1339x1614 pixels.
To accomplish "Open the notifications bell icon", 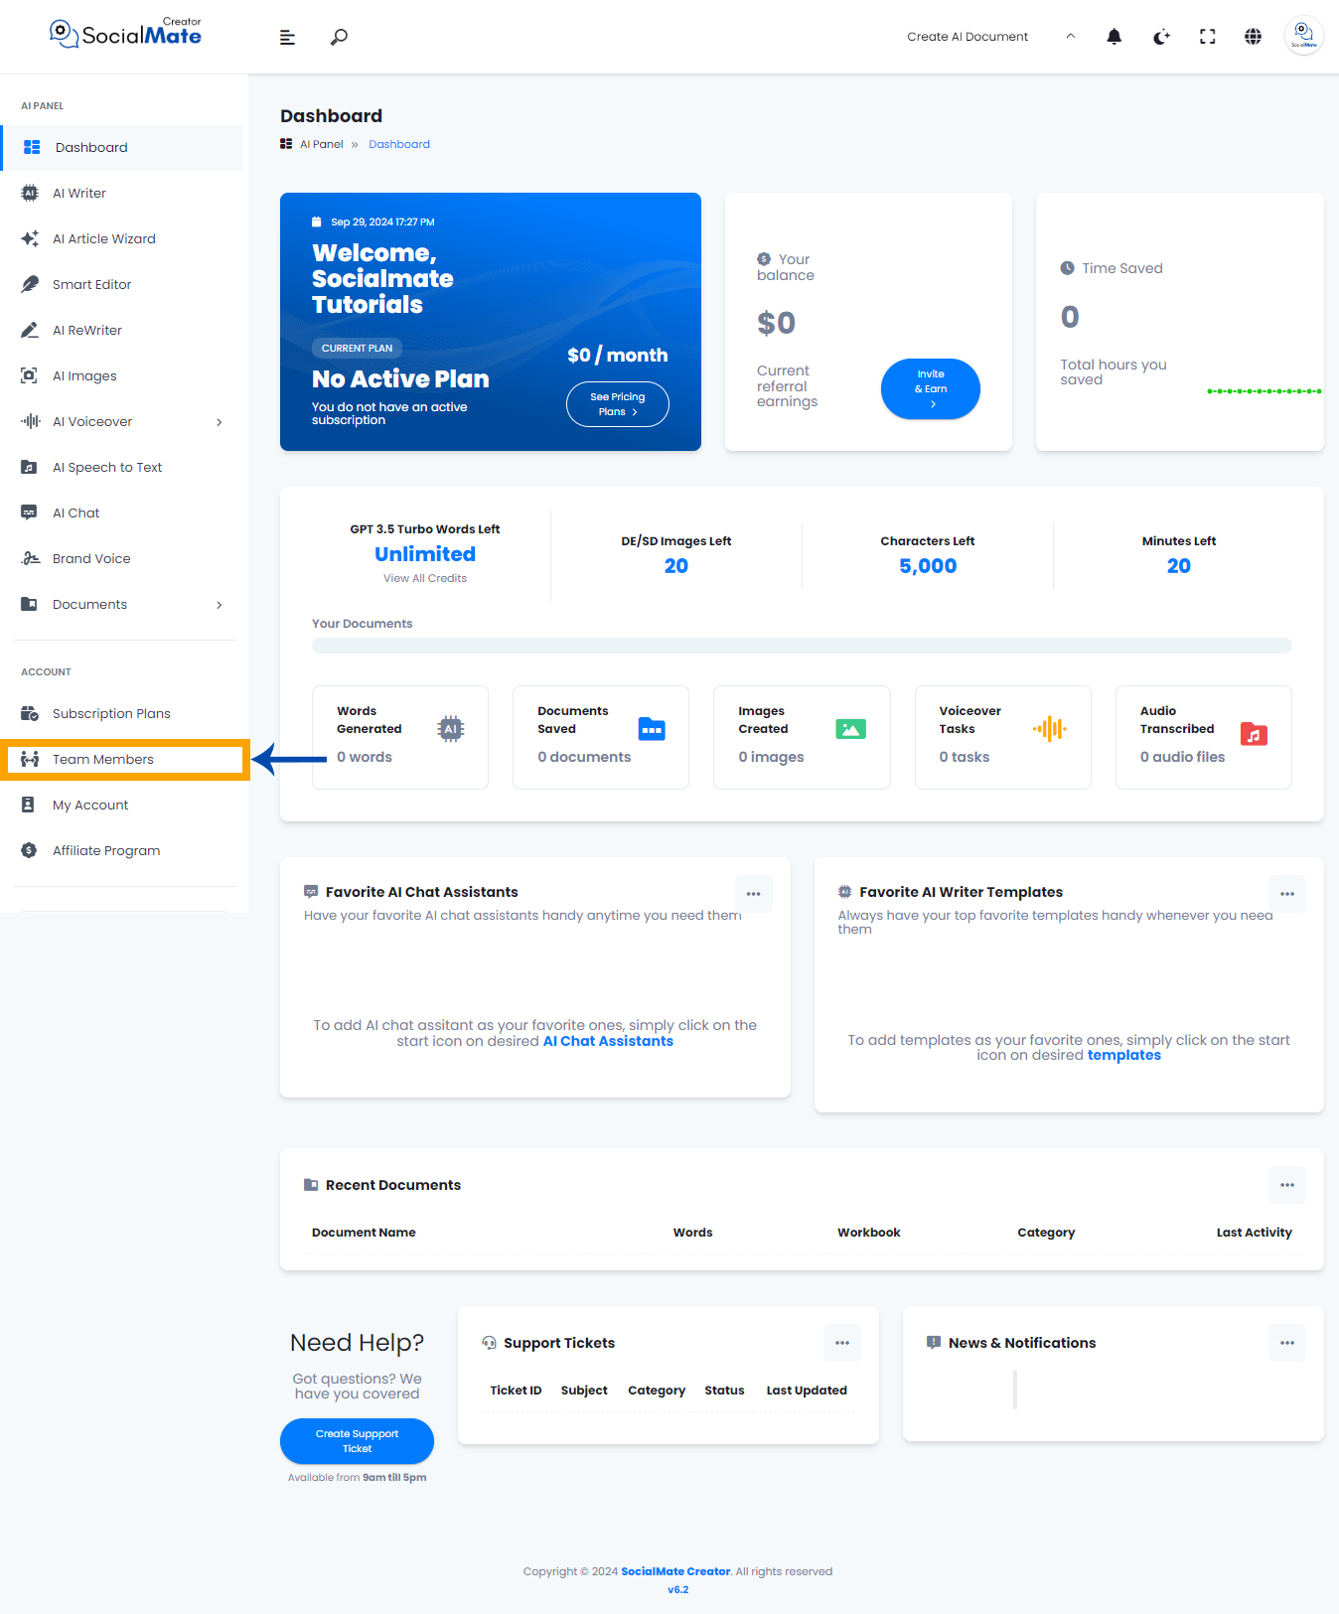I will [1115, 37].
